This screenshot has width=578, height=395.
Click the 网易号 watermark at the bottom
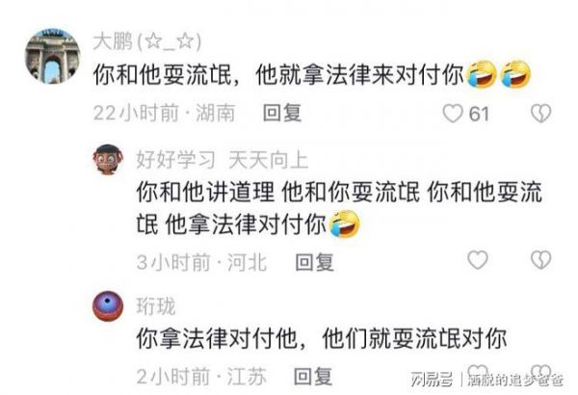pyautogui.click(x=432, y=380)
